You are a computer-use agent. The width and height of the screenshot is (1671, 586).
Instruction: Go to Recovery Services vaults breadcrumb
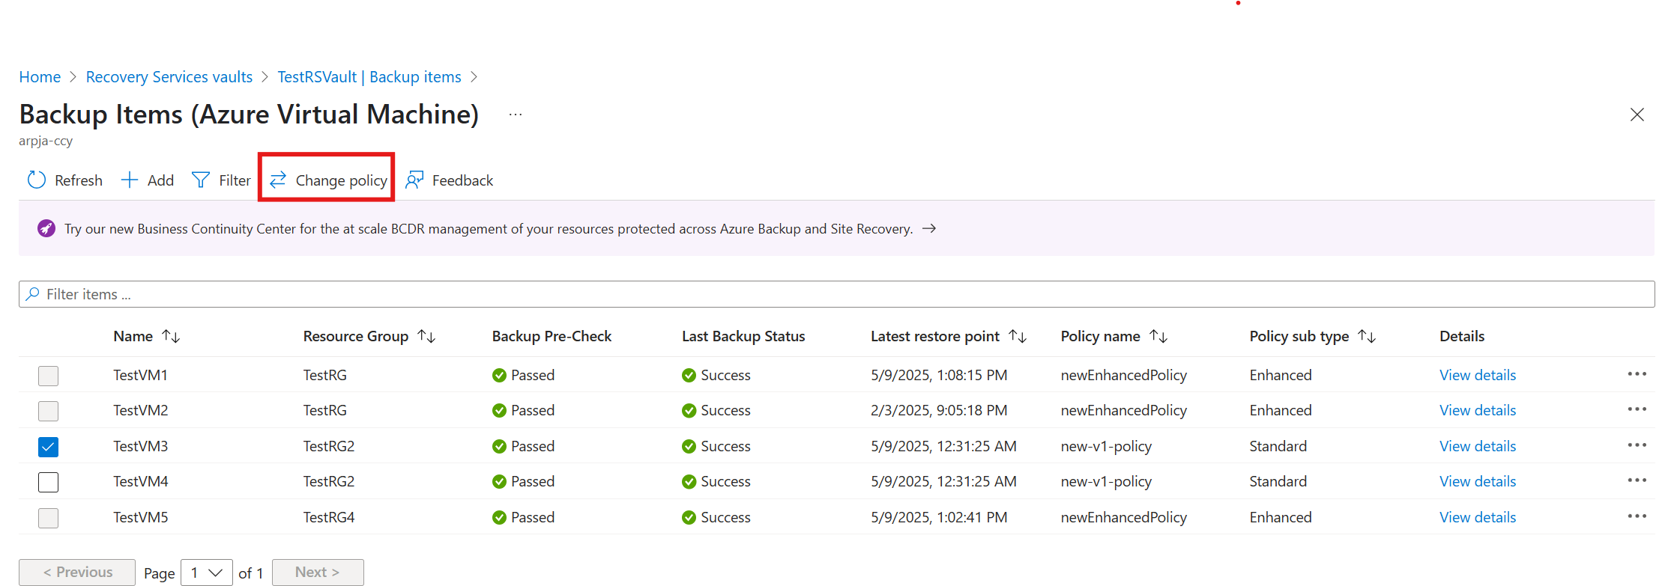click(x=169, y=77)
